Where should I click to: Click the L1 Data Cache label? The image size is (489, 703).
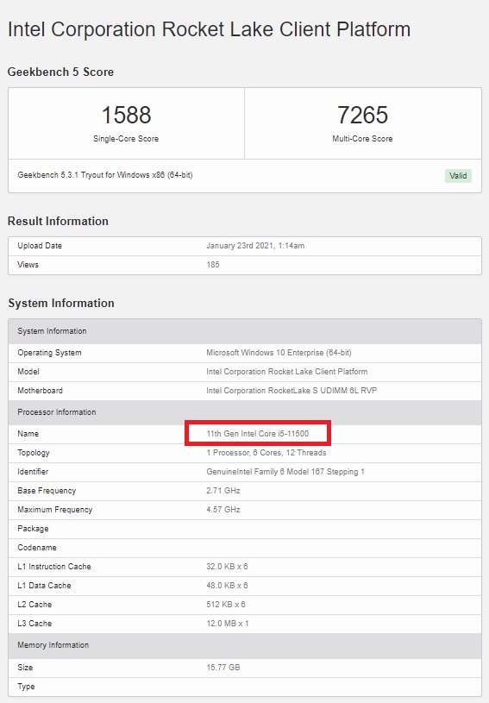point(44,586)
